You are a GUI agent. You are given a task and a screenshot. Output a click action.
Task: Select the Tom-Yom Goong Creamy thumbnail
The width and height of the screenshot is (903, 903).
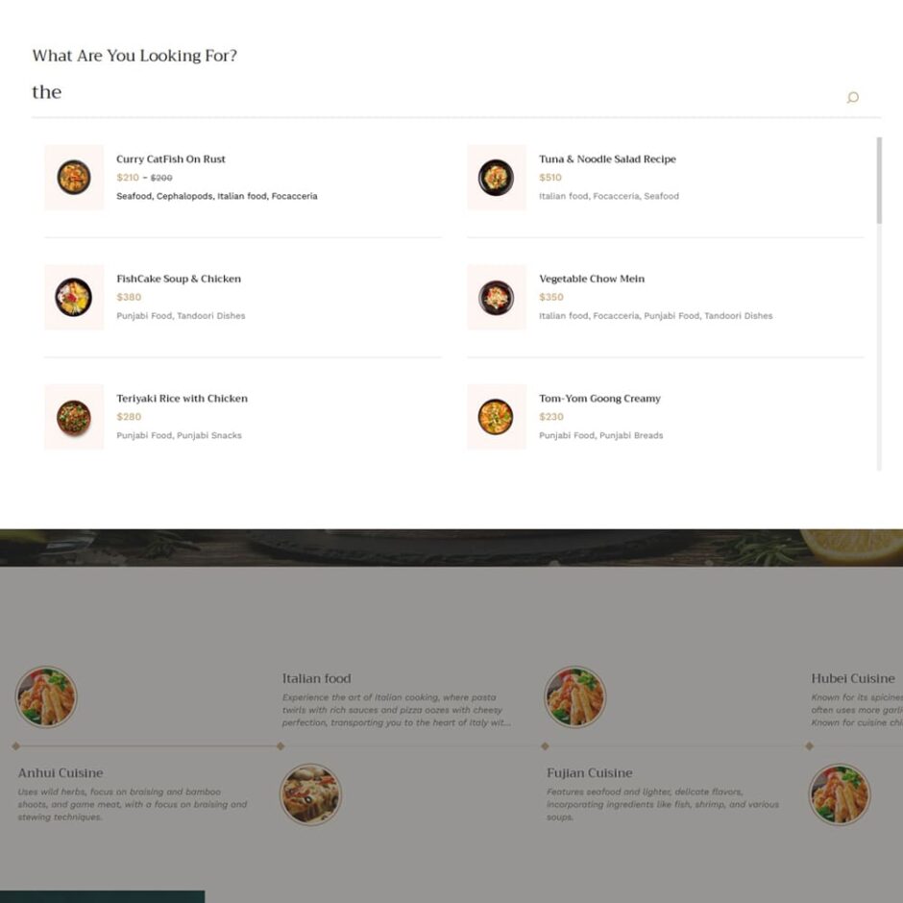[x=497, y=417]
